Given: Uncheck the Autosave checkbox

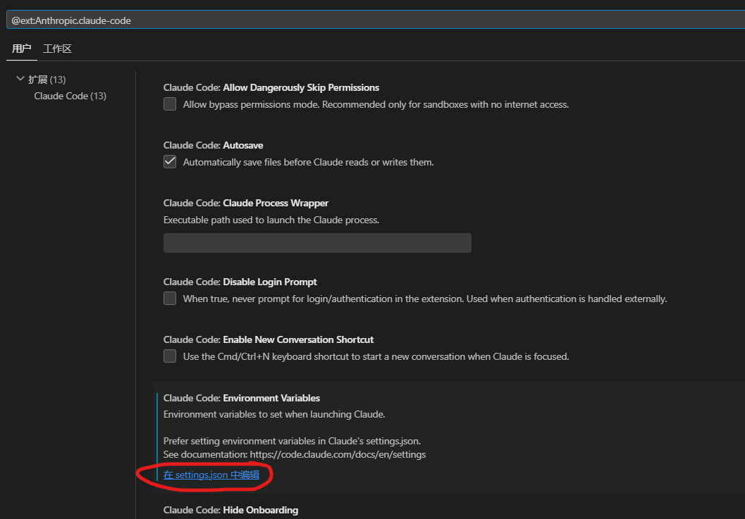Looking at the screenshot, I should click(170, 162).
